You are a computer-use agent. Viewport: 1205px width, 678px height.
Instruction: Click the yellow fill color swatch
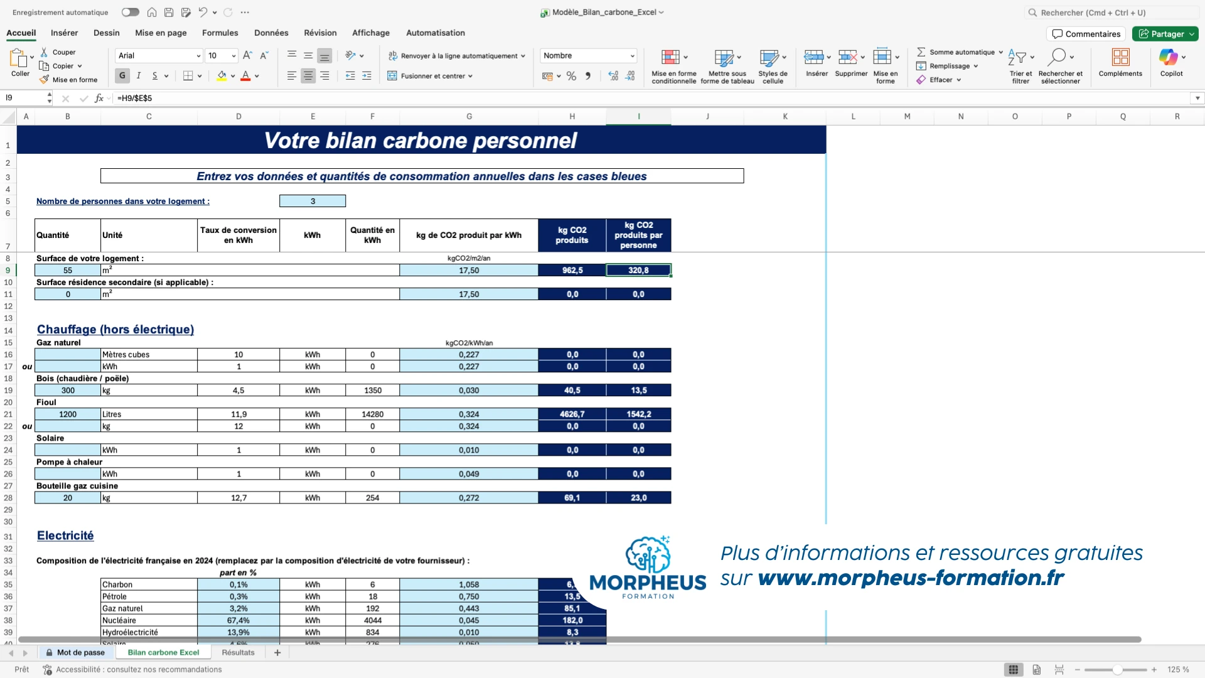click(222, 76)
